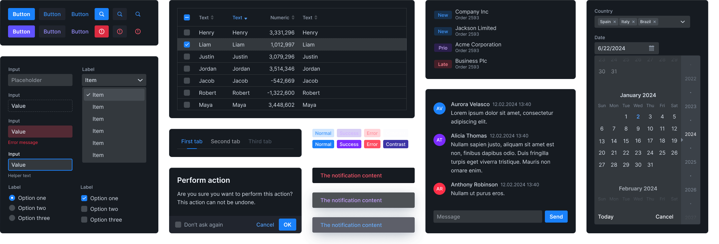Select the Option two radio button
The image size is (719, 244).
[12, 208]
